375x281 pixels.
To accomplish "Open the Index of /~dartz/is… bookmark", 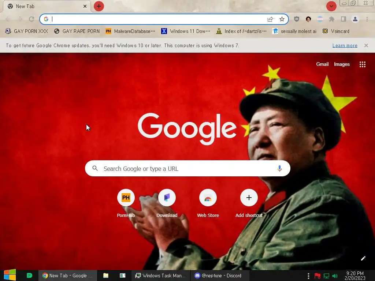I will point(241,31).
